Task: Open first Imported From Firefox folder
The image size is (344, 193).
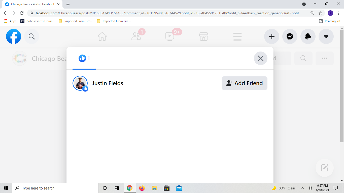Action: click(x=76, y=21)
